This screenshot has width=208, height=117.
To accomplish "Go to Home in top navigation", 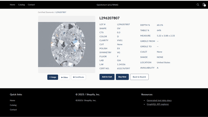I will coord(13,5).
